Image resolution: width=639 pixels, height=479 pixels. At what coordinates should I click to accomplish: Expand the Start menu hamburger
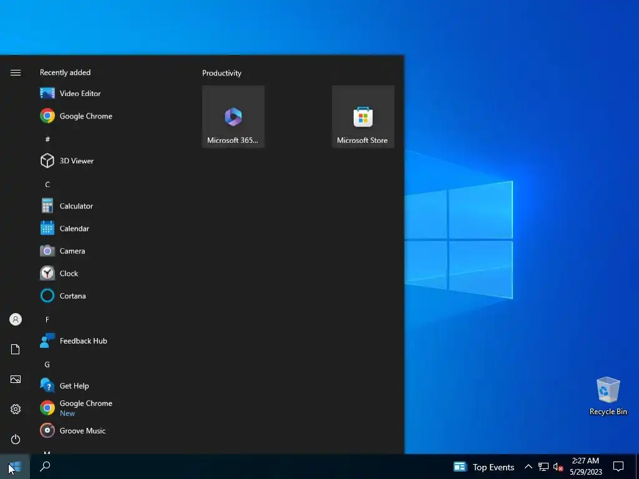pos(16,72)
